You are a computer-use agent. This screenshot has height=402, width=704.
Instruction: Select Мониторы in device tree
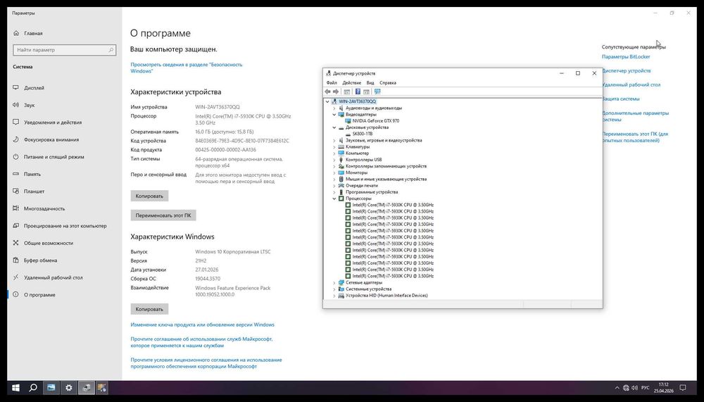point(356,173)
